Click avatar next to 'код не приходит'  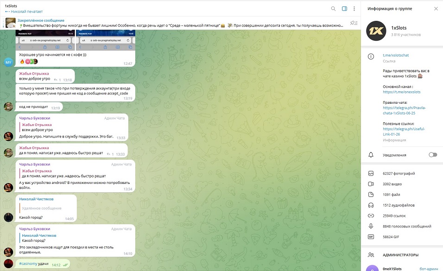coord(8,107)
